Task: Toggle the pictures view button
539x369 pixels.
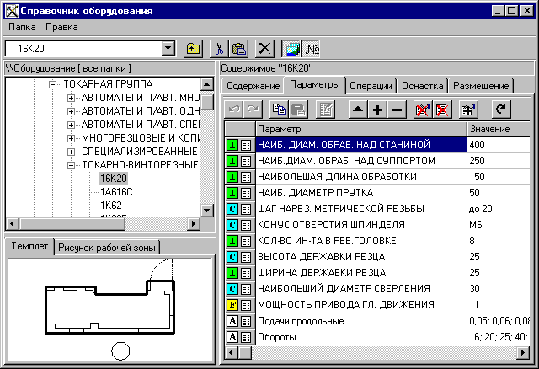Action: pos(291,49)
